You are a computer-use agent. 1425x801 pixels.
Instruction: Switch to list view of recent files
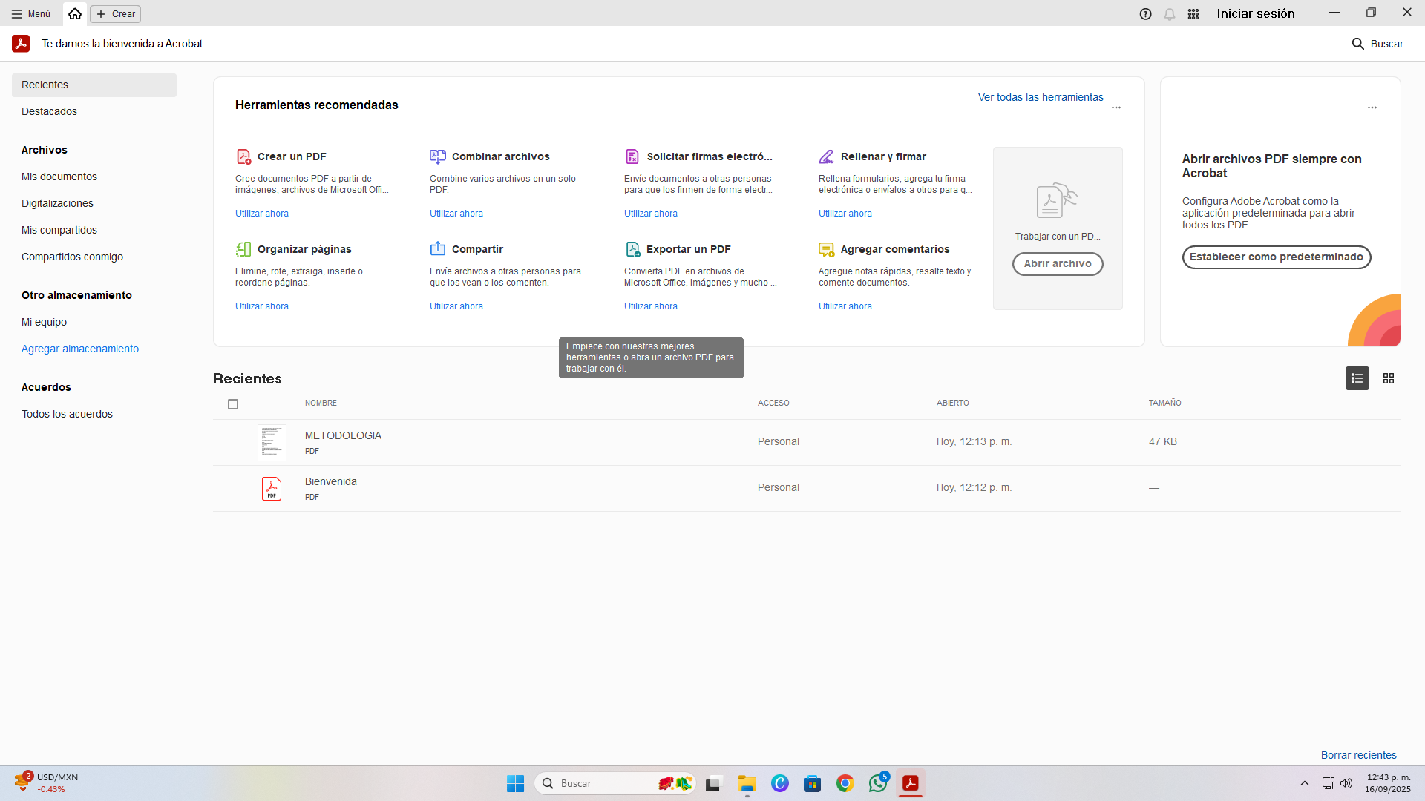coord(1357,378)
